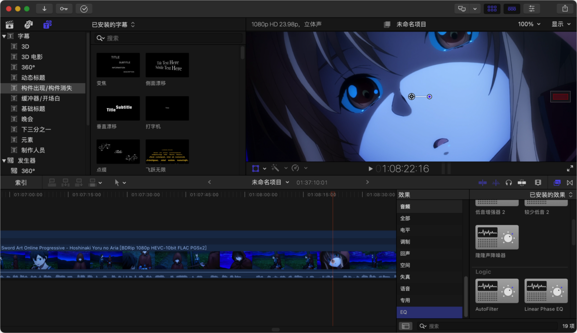Select the 打字机 title thumbnail
This screenshot has height=333, width=577.
tap(167, 109)
